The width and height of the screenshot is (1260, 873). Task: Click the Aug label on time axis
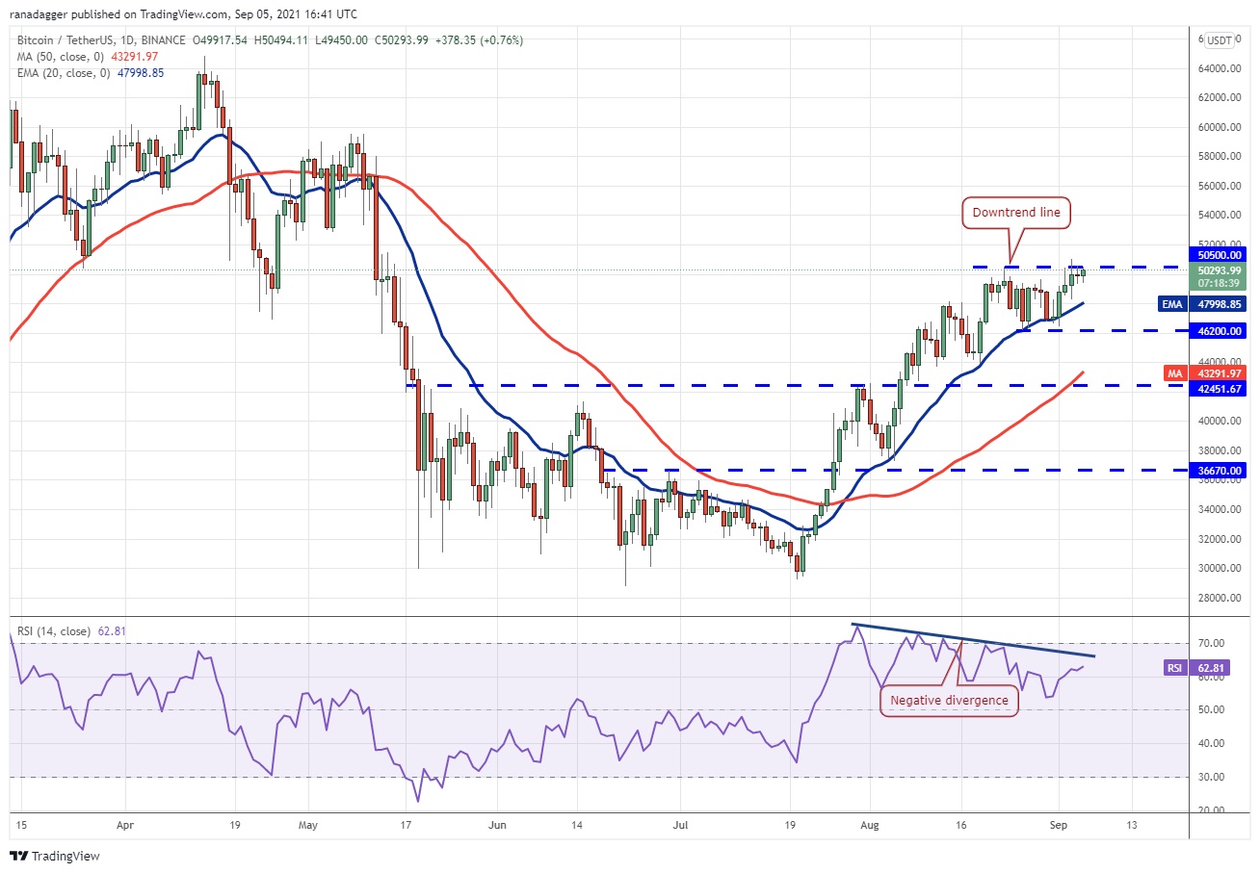870,825
